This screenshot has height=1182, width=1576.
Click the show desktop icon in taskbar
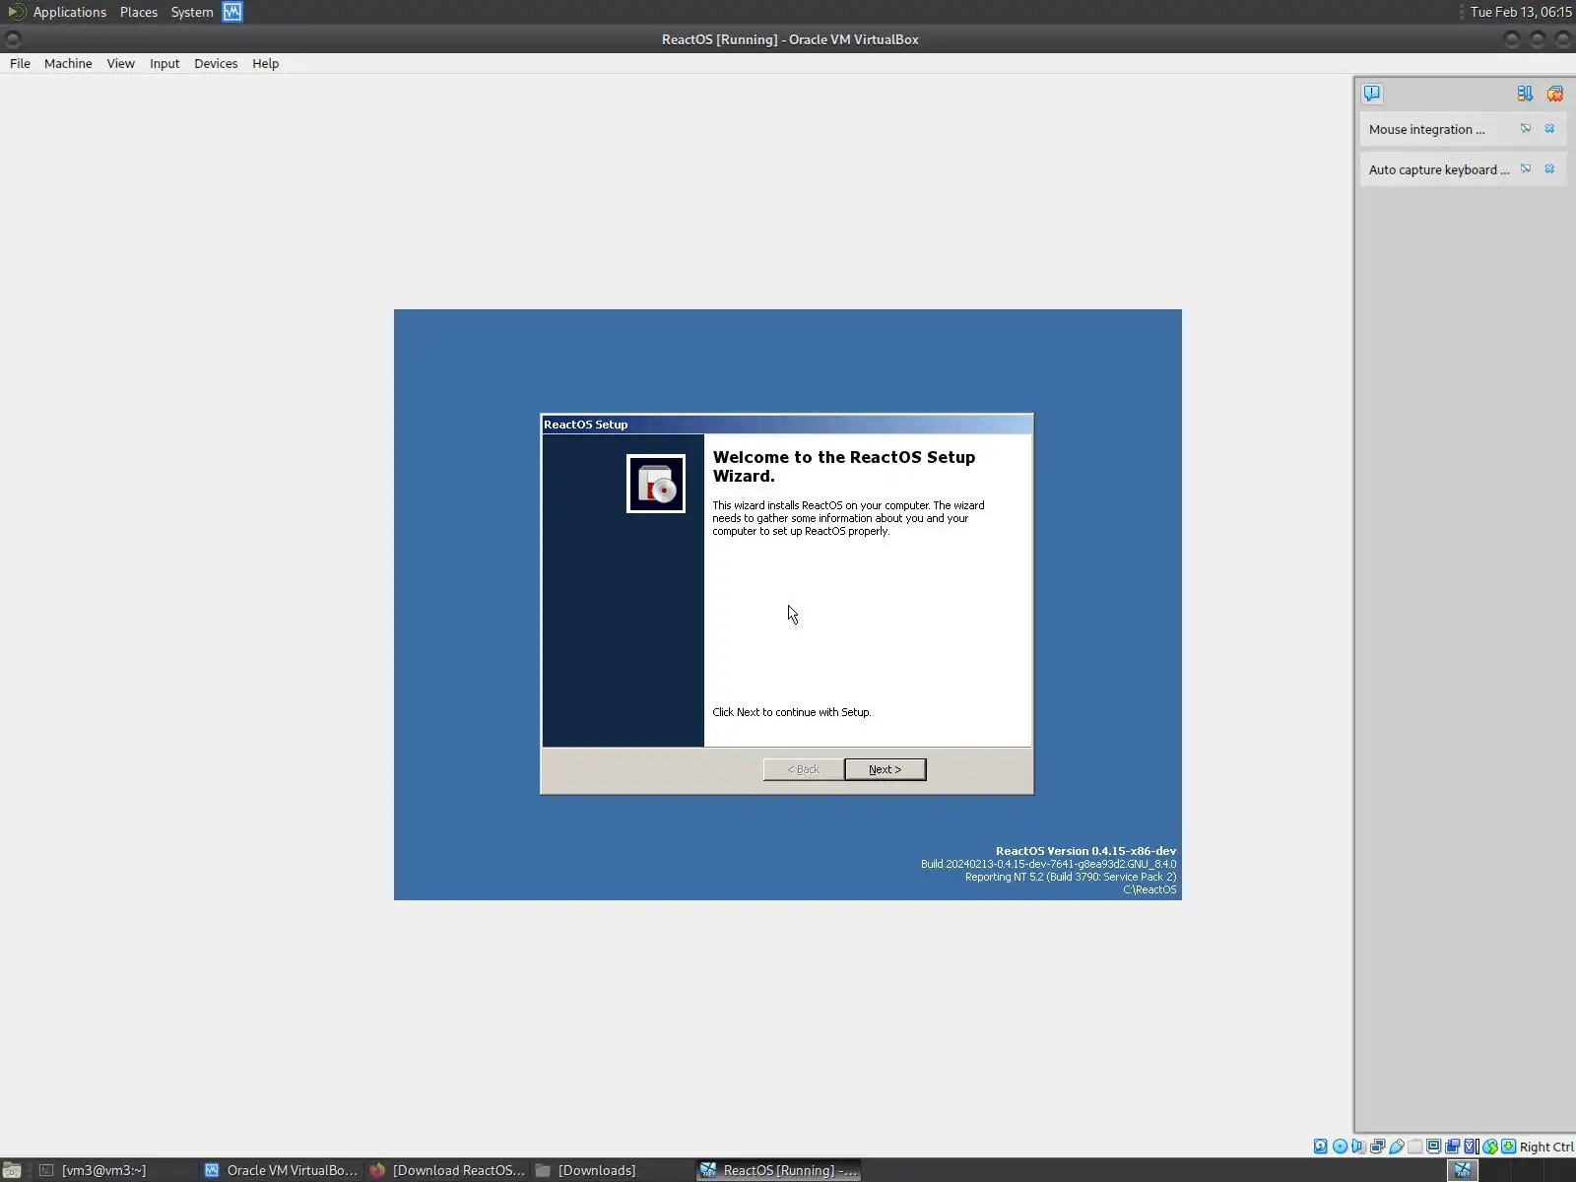pos(12,1170)
